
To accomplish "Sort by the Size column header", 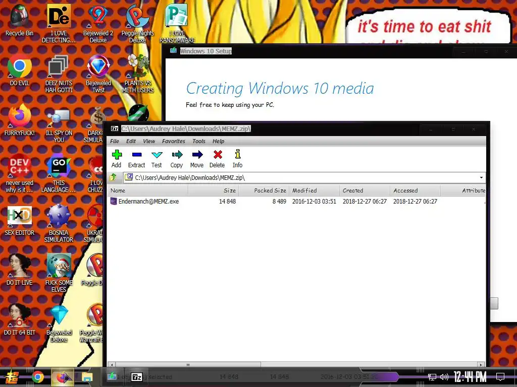I will coord(214,190).
